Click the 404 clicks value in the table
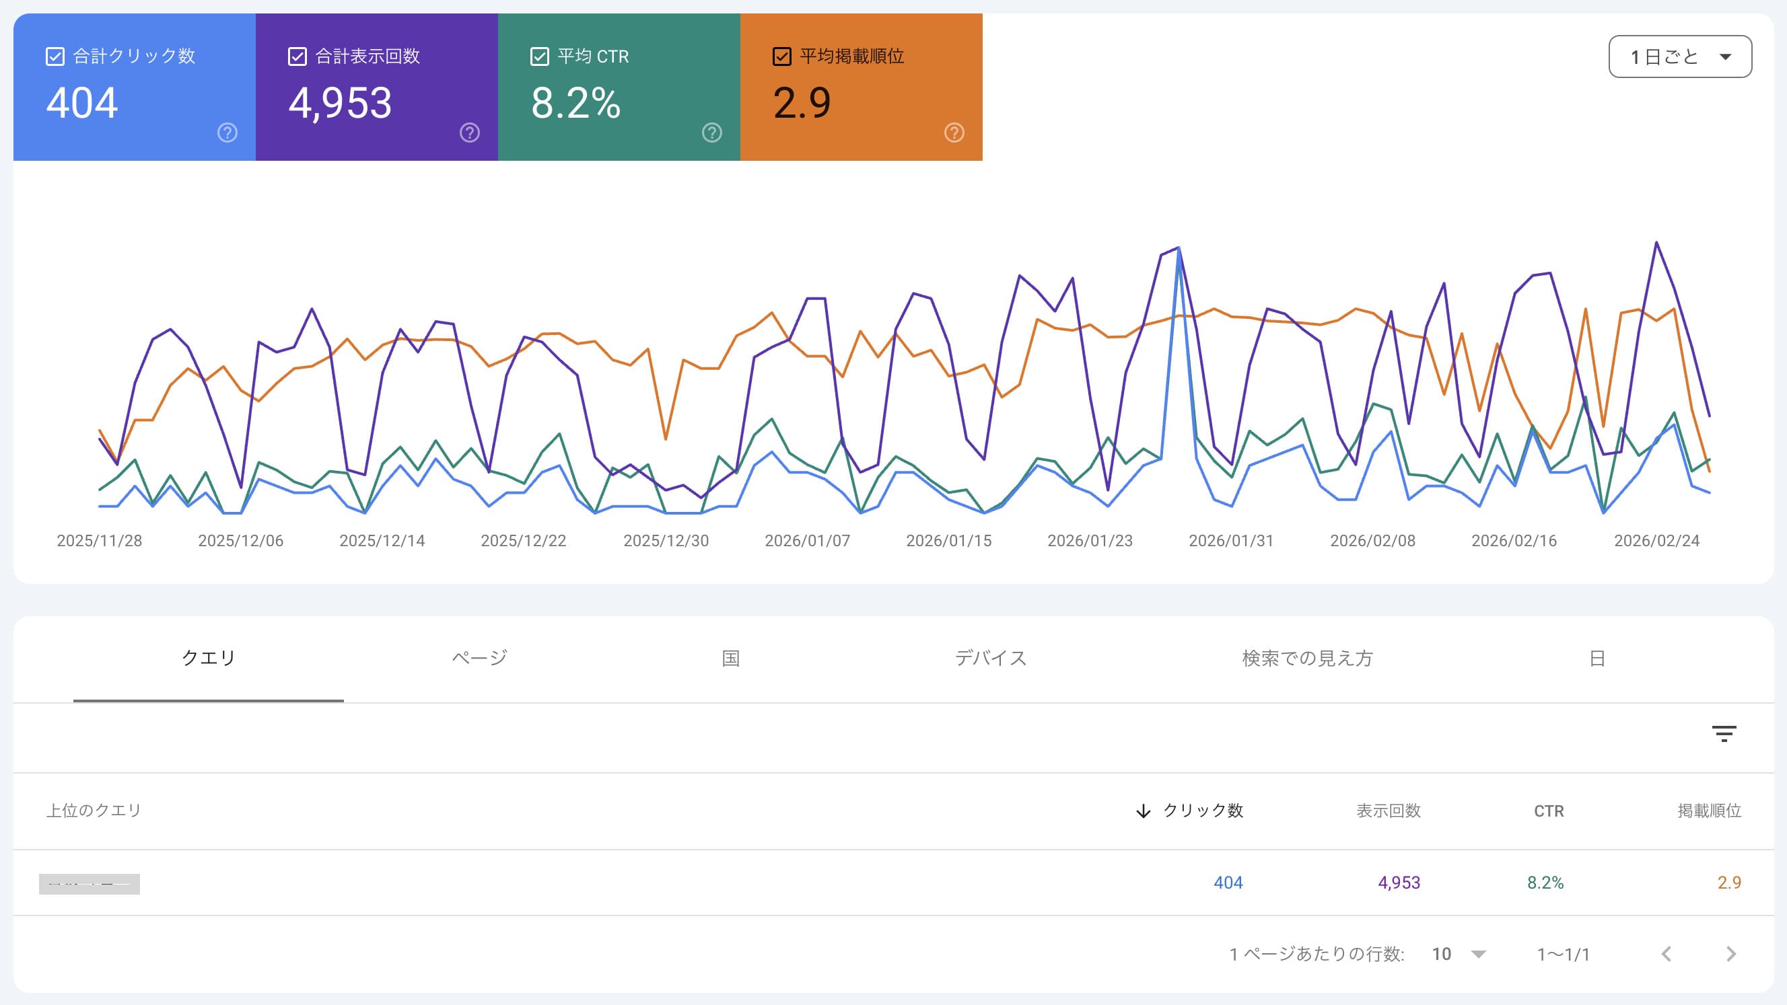This screenshot has height=1005, width=1787. pos(1228,883)
